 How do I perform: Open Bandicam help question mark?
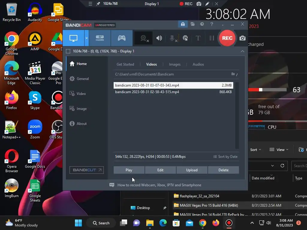[x=212, y=24]
